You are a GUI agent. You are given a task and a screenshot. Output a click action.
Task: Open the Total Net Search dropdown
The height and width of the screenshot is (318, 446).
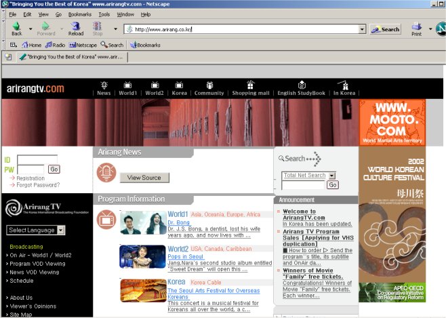tap(308, 176)
